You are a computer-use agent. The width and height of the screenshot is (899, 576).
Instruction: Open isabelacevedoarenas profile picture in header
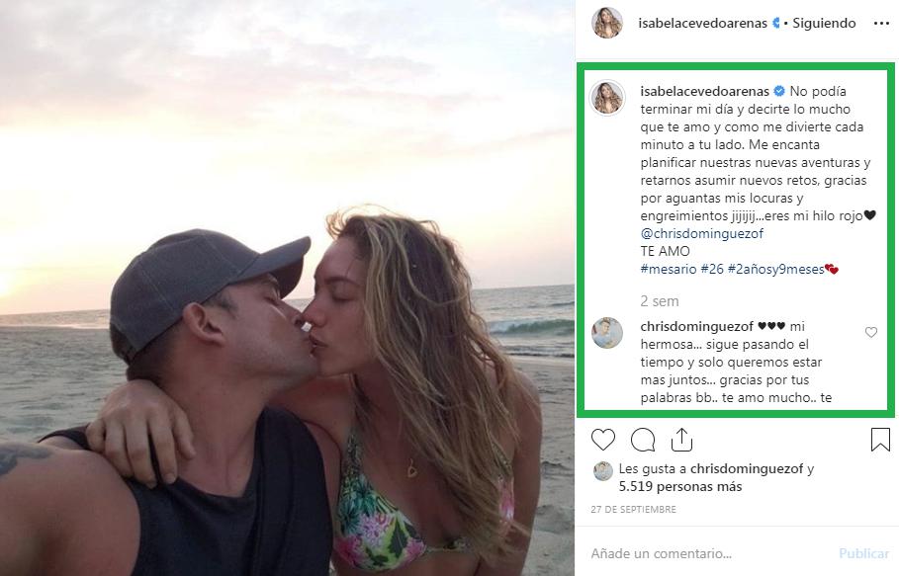(606, 23)
